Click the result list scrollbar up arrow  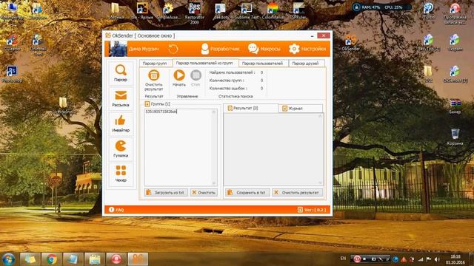coord(320,116)
